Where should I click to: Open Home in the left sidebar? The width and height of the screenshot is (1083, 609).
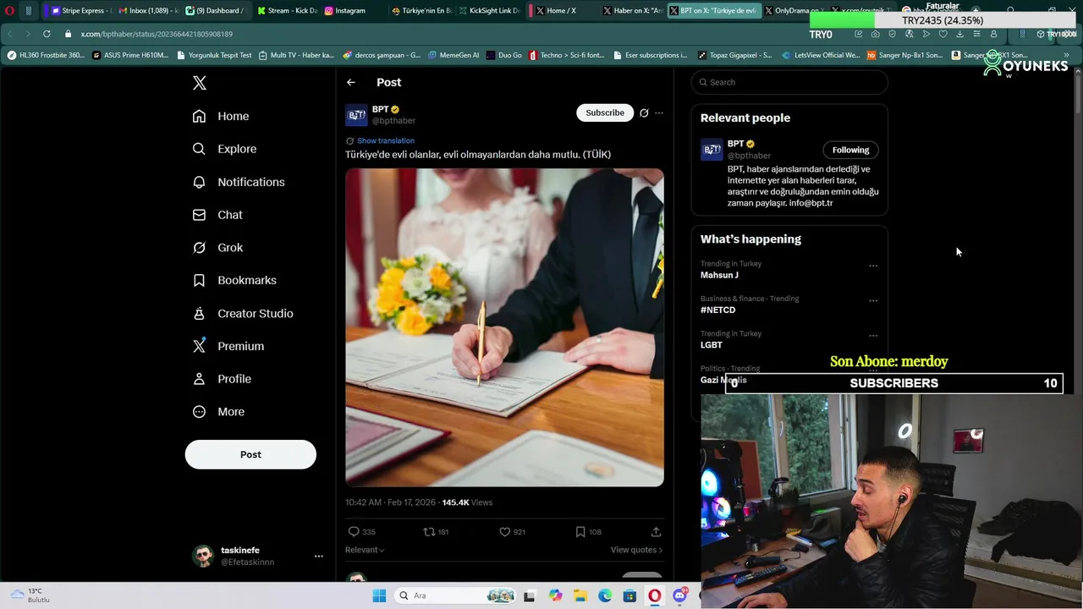pyautogui.click(x=221, y=116)
